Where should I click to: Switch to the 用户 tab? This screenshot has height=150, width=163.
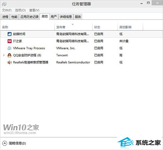tap(54, 17)
